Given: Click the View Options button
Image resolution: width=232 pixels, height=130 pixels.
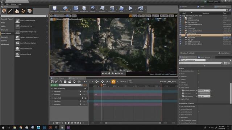Looking at the screenshot, I should [224, 53].
